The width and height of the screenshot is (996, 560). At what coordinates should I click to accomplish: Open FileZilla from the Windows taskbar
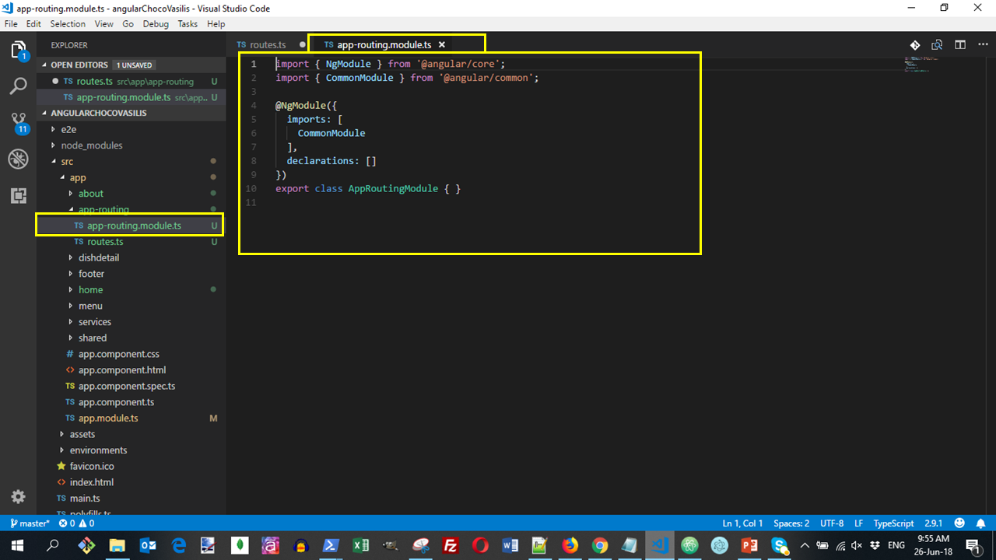pyautogui.click(x=450, y=545)
